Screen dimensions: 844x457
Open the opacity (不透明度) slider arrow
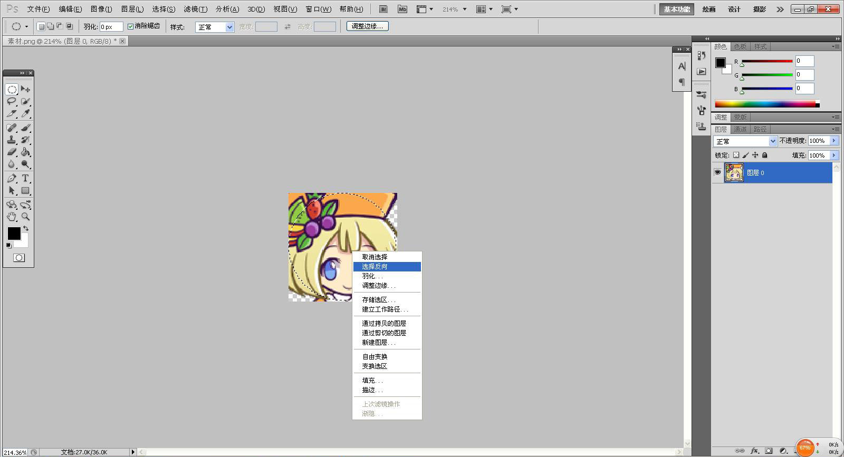click(x=834, y=141)
